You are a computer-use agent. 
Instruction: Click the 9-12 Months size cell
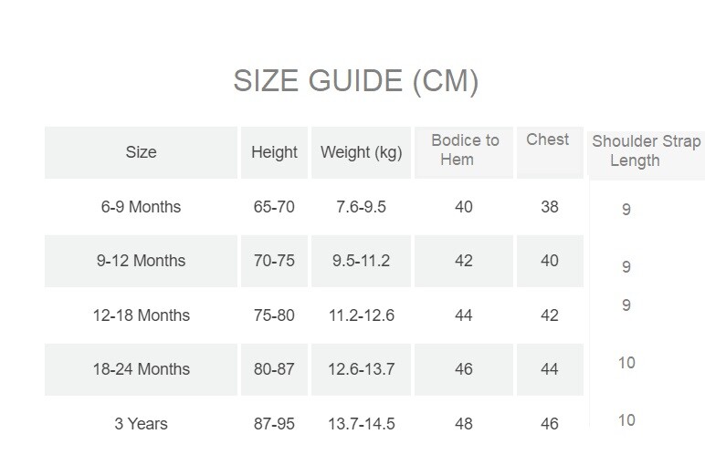[x=141, y=261]
